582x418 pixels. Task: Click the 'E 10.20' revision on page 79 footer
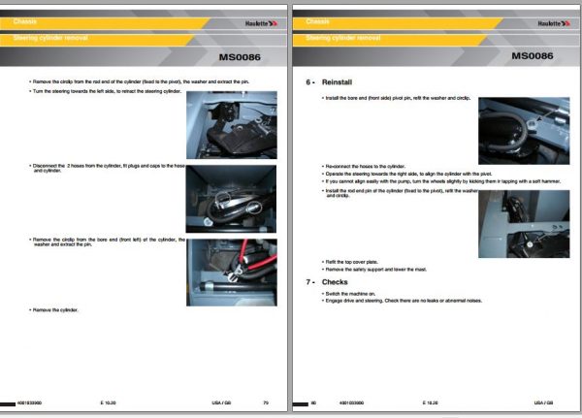pos(108,402)
